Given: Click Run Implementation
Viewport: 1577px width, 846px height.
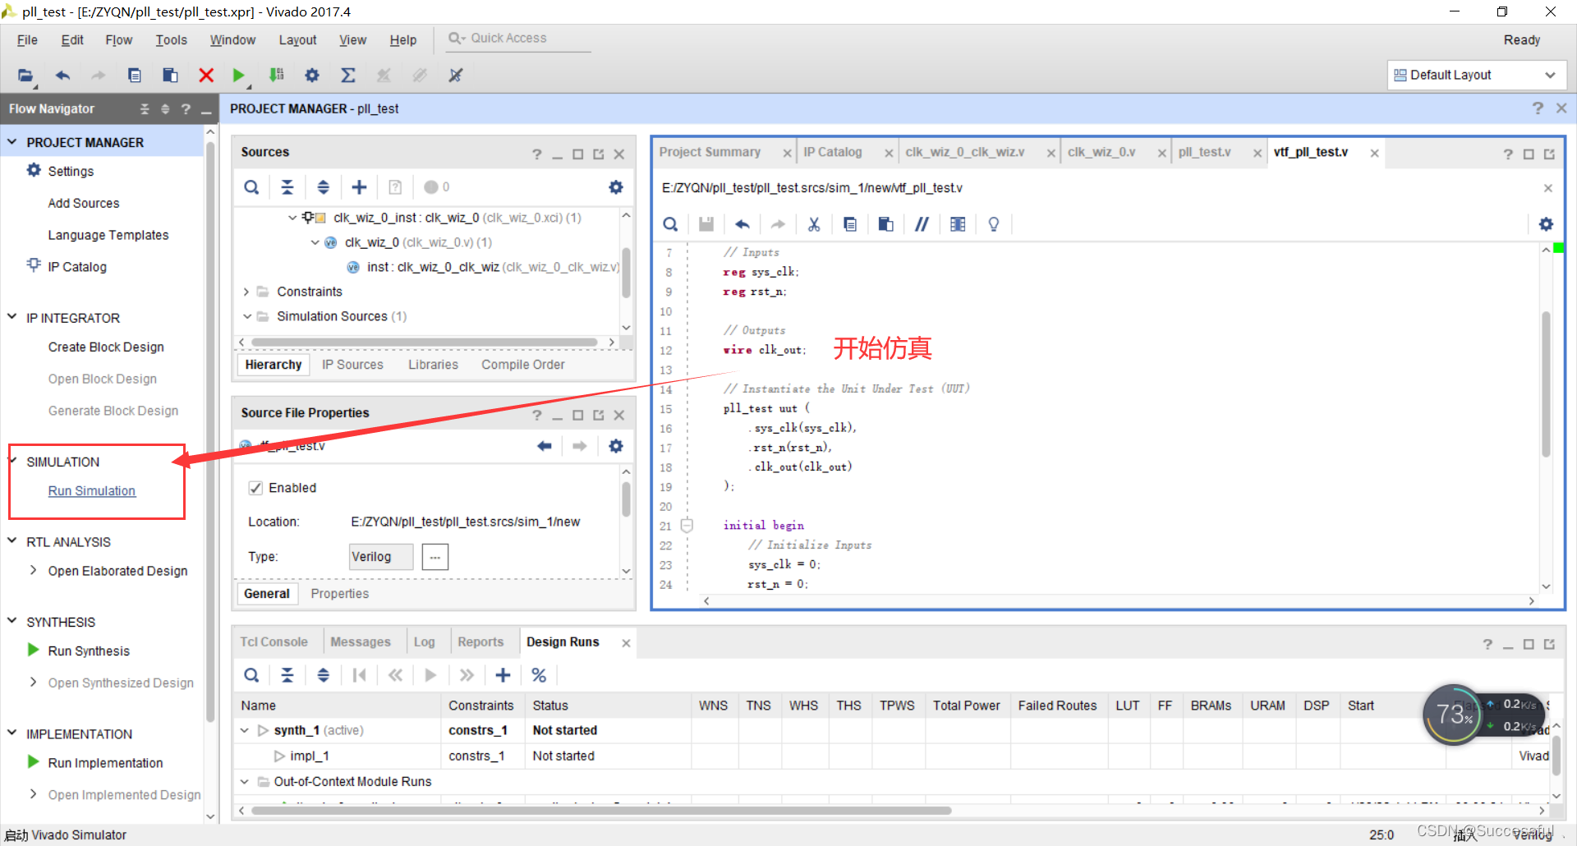Looking at the screenshot, I should tap(105, 763).
